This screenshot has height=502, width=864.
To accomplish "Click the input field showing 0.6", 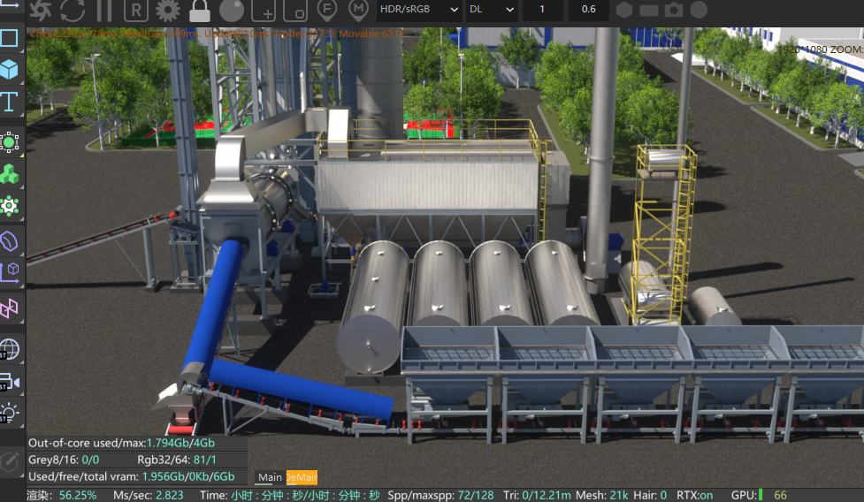I will coord(588,10).
